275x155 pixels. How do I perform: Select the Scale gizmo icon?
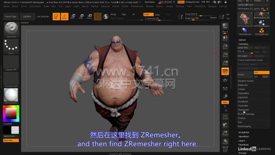(81, 16)
